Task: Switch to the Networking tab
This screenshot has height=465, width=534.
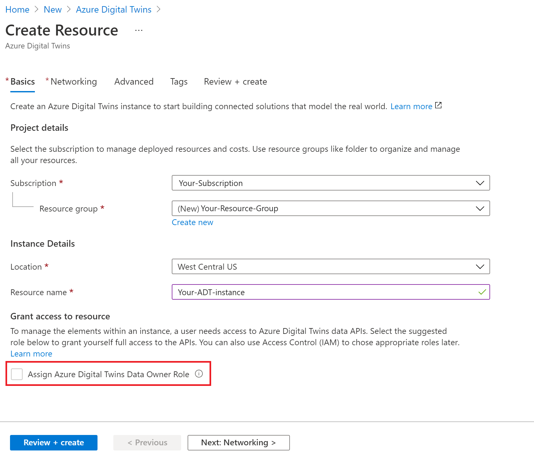Action: coord(74,82)
